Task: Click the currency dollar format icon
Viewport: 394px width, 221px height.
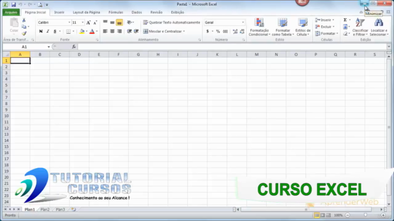Action: (x=207, y=31)
